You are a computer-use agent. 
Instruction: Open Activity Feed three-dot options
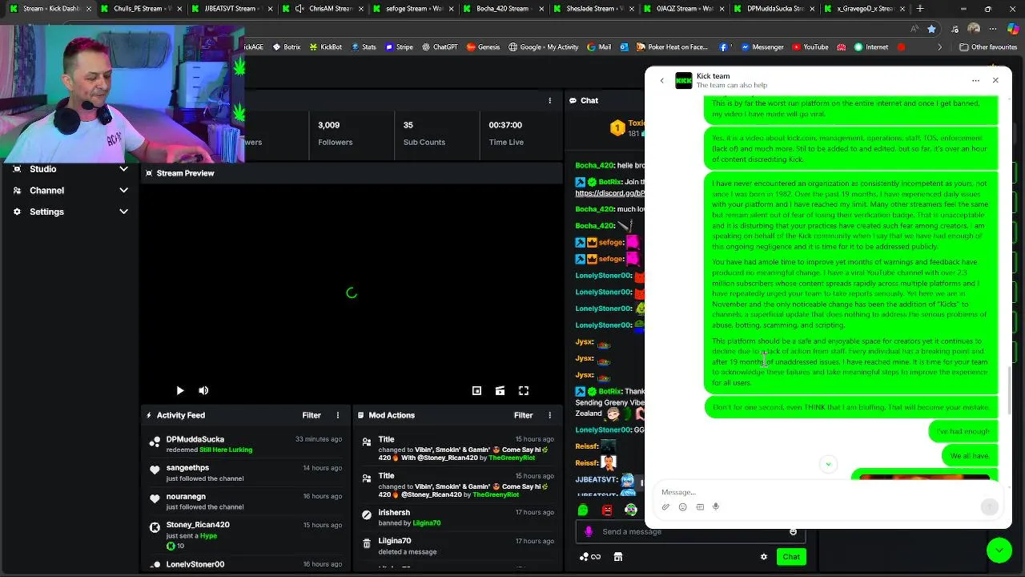coord(338,415)
